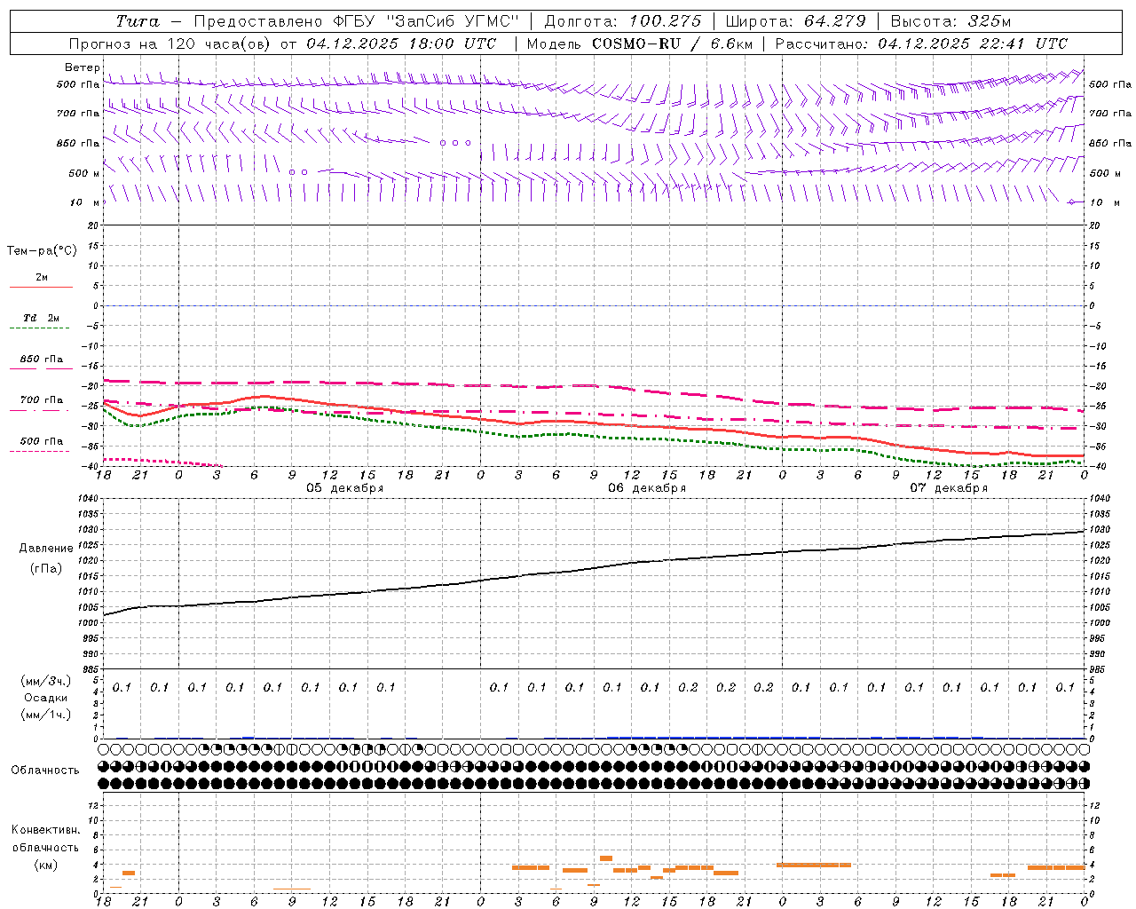Click the "Td 2м" dew point legend entry

click(x=41, y=318)
